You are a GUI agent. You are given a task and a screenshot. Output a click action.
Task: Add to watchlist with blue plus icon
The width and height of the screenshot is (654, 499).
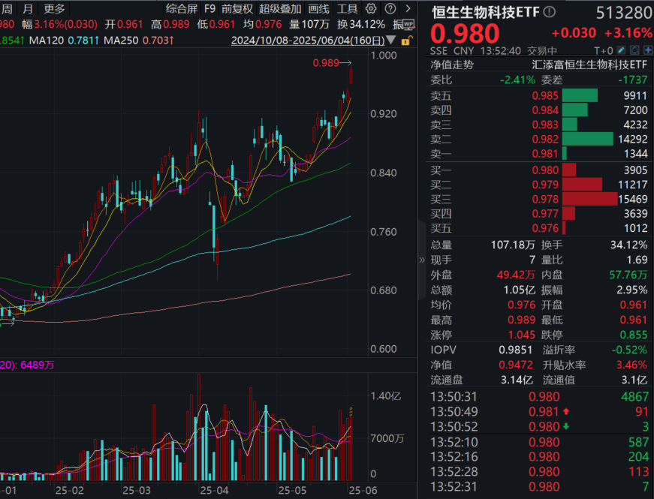[648, 50]
